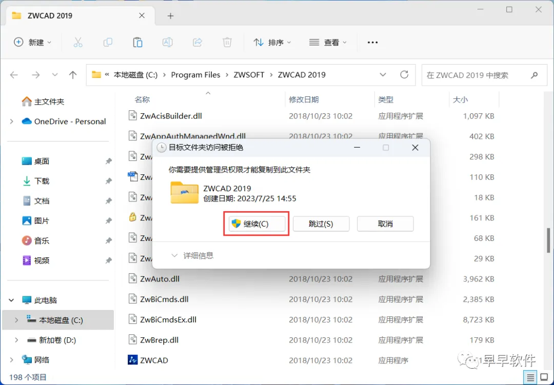Go forward with the right arrow
The image size is (554, 385).
pos(36,75)
